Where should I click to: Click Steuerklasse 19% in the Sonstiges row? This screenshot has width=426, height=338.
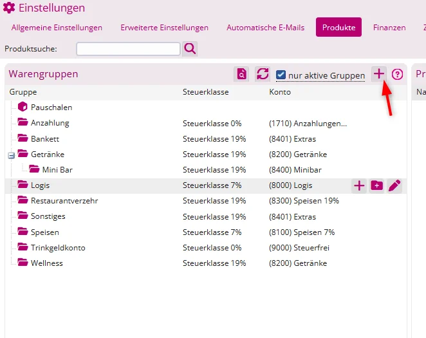tap(214, 217)
